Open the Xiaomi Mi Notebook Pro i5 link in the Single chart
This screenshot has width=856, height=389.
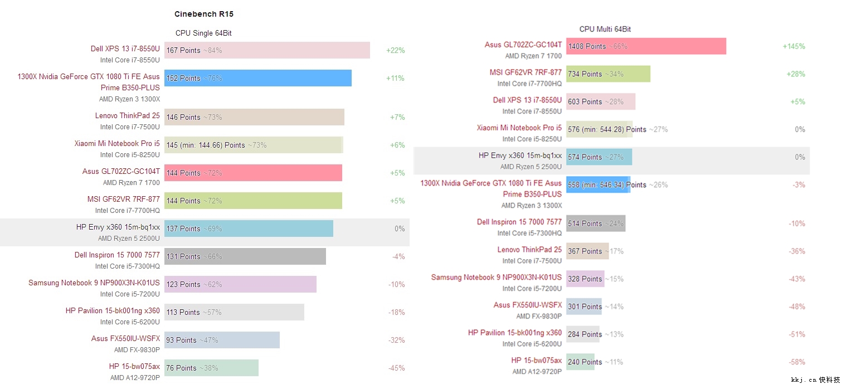(x=117, y=144)
